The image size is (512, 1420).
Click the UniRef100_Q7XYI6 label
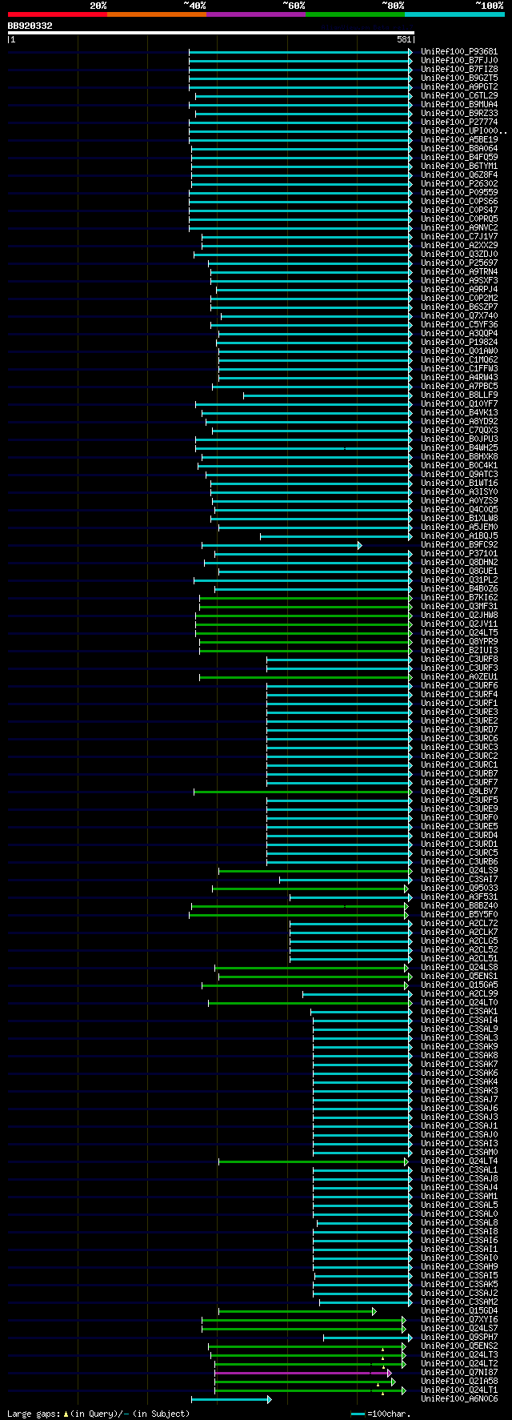(x=459, y=1320)
